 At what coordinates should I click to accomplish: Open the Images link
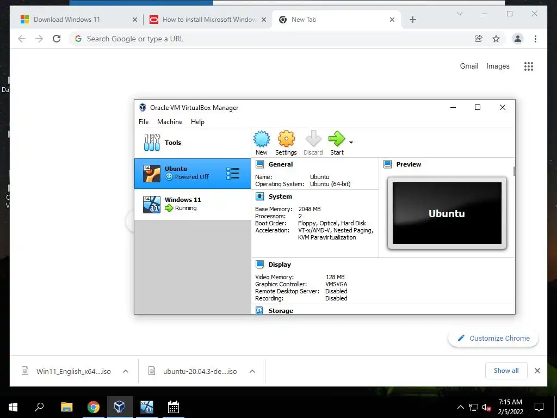click(498, 66)
